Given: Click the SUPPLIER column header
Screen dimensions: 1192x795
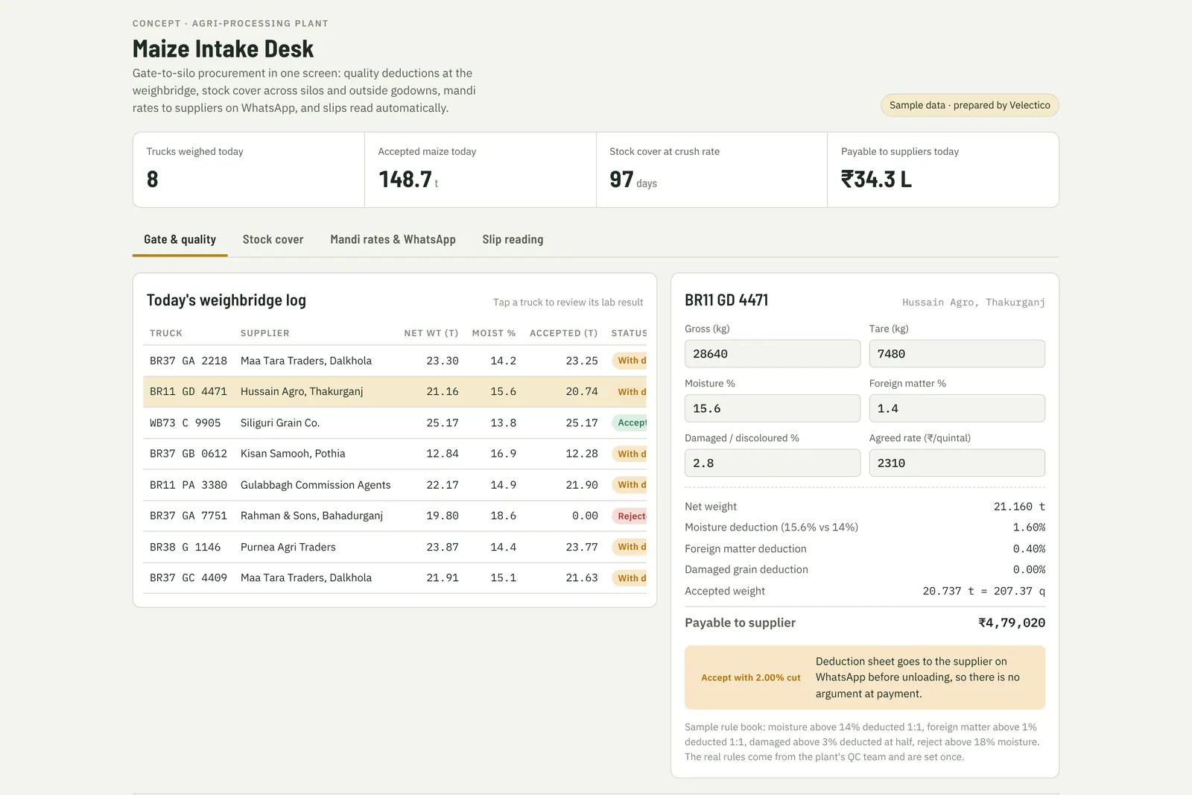Looking at the screenshot, I should pos(264,333).
